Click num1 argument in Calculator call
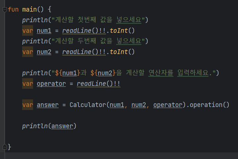Viewport: 238px width, 159px height. [117, 105]
